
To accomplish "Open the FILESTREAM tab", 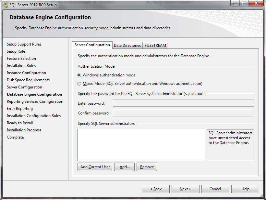I will 155,46.
